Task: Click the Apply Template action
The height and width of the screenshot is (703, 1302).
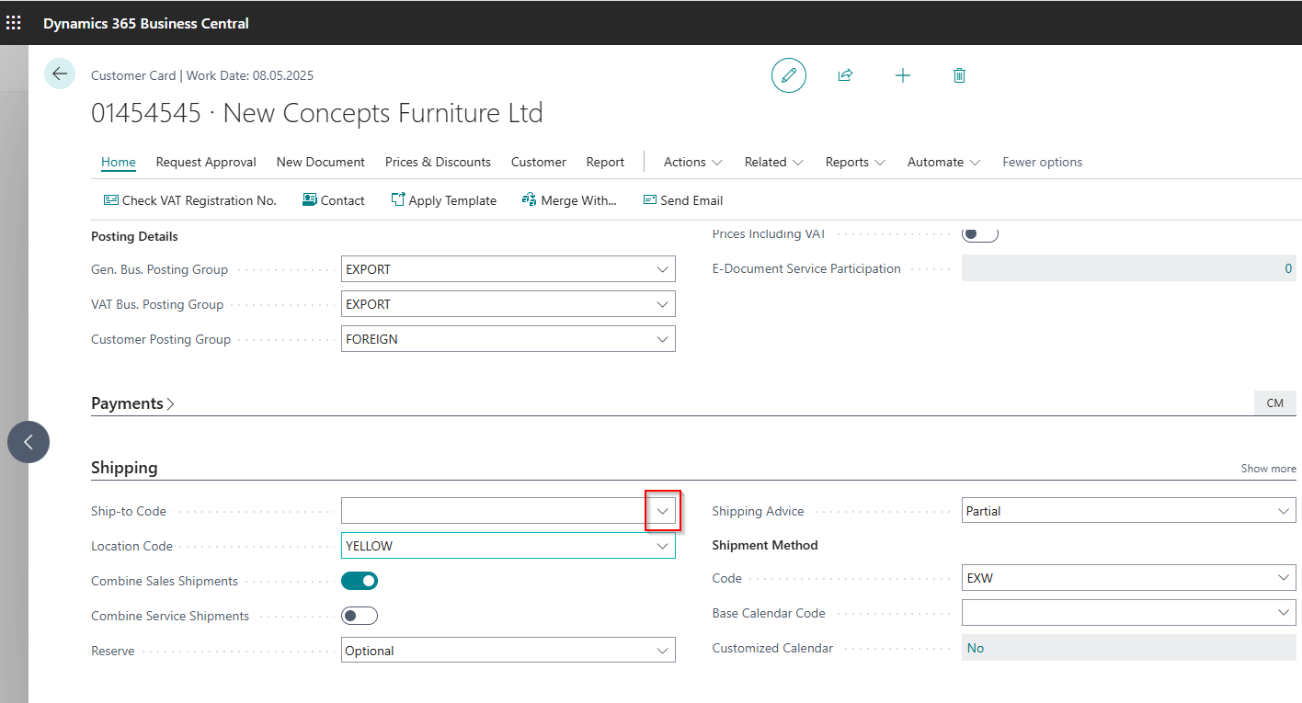Action: 443,200
